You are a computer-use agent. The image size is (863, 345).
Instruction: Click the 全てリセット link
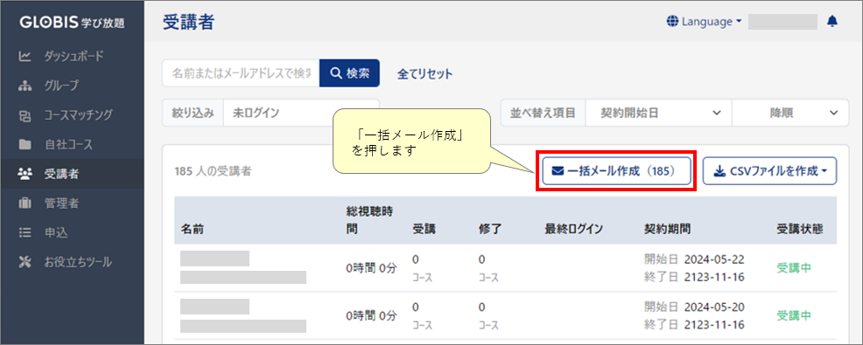[424, 73]
